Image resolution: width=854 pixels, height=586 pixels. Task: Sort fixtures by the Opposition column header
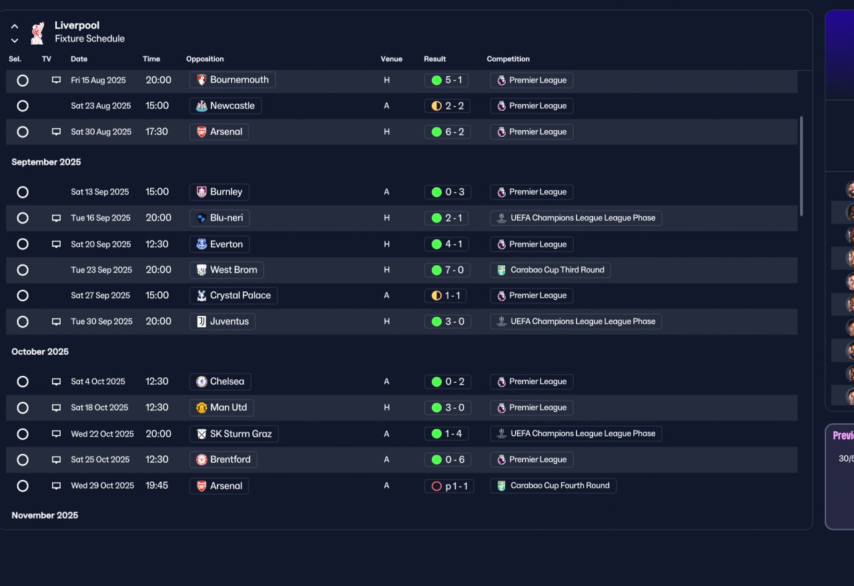(205, 59)
